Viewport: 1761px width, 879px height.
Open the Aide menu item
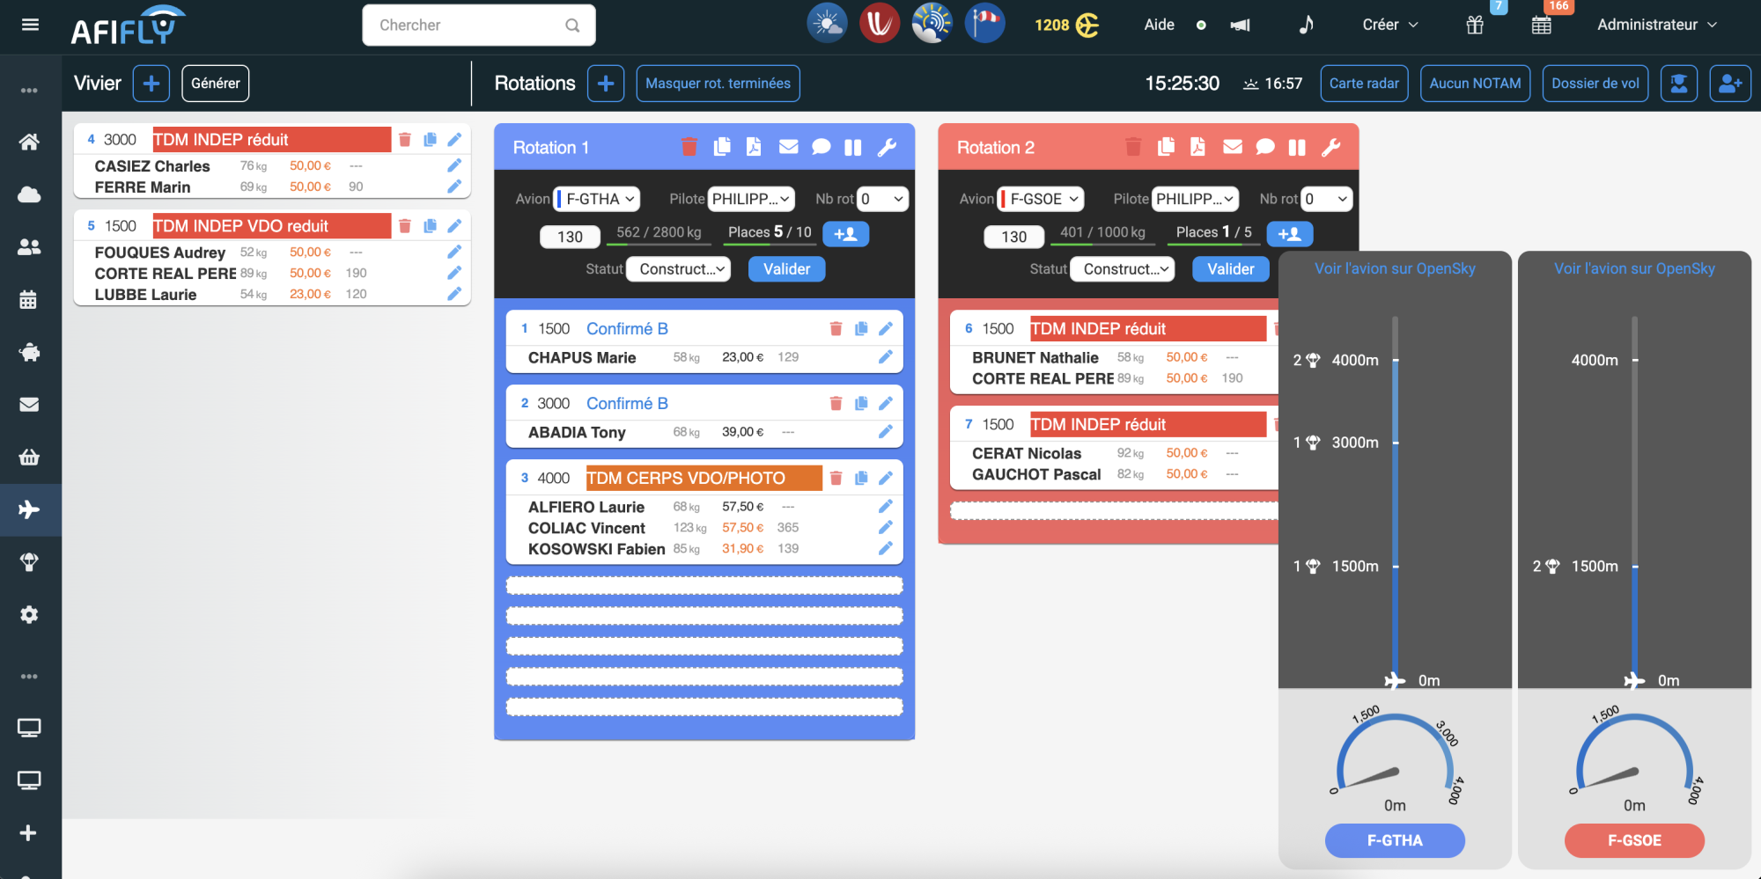1159,25
